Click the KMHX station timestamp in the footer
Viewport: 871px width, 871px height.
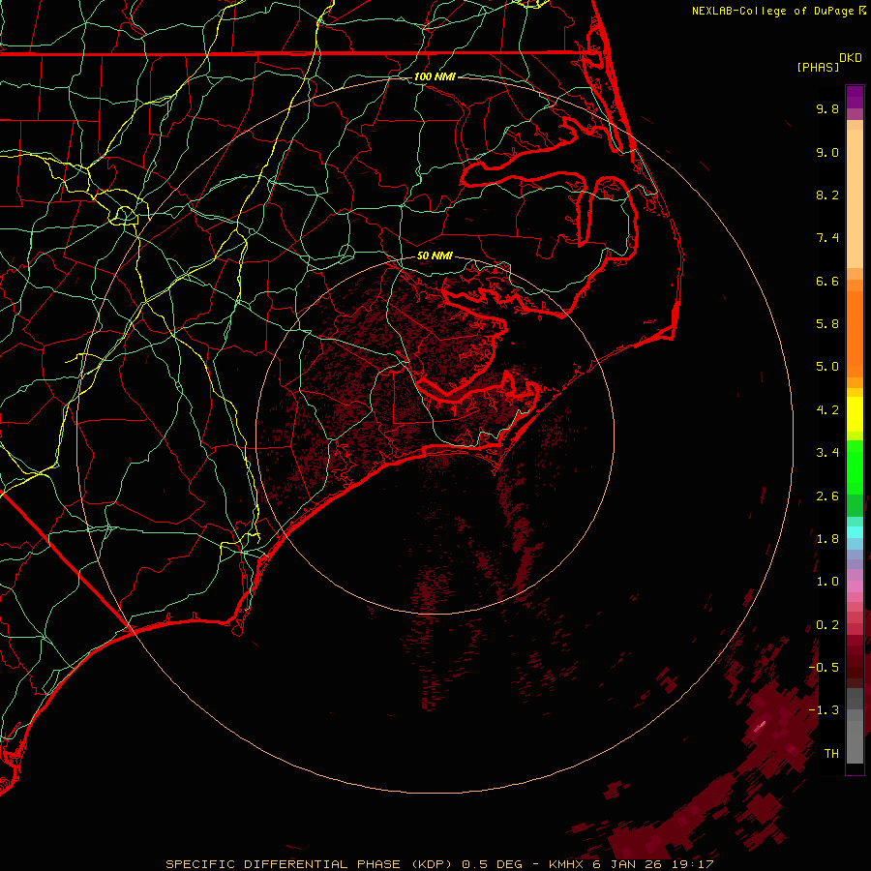(633, 863)
